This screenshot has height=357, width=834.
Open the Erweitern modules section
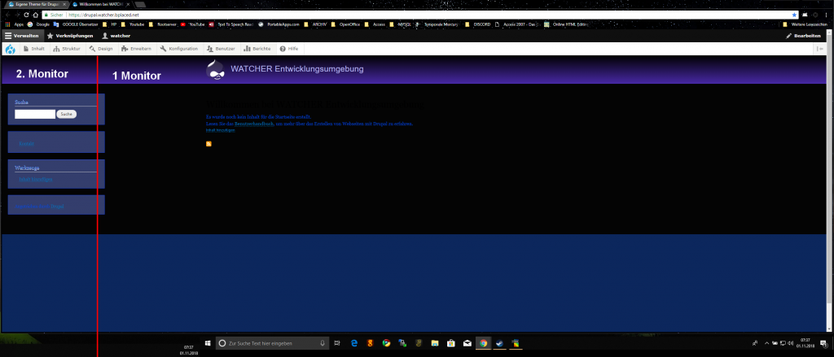pos(136,49)
